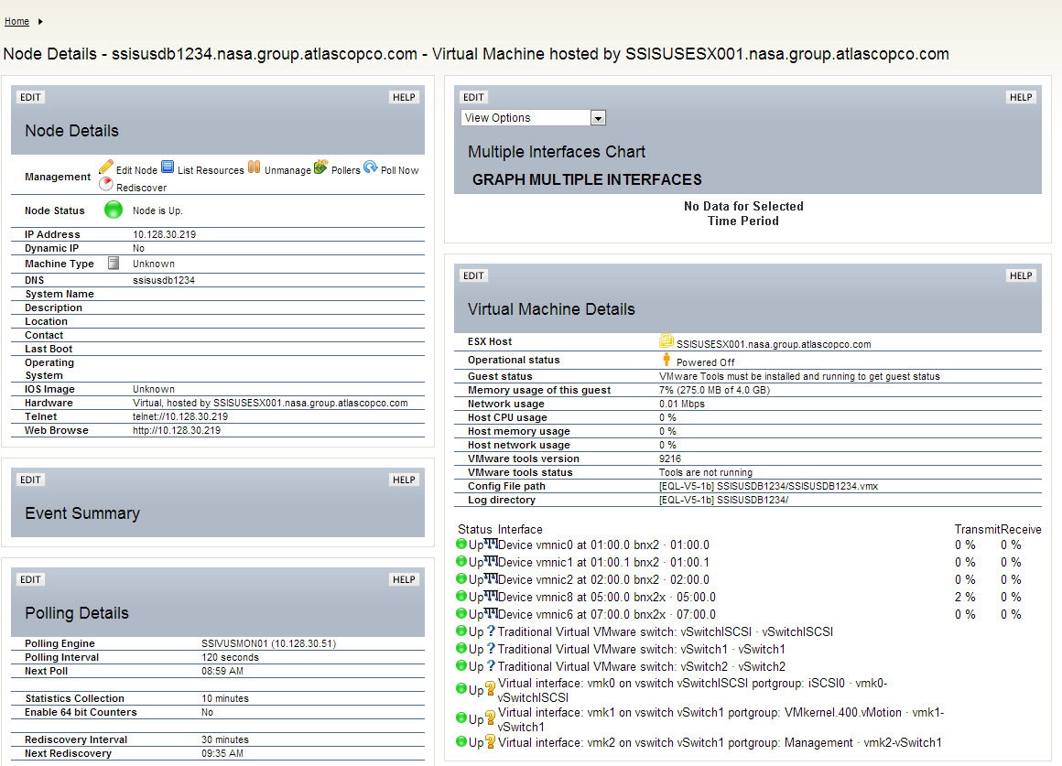This screenshot has height=766, width=1062.
Task: Click HELP on Multiple Interfaces Chart panel
Action: (1022, 97)
